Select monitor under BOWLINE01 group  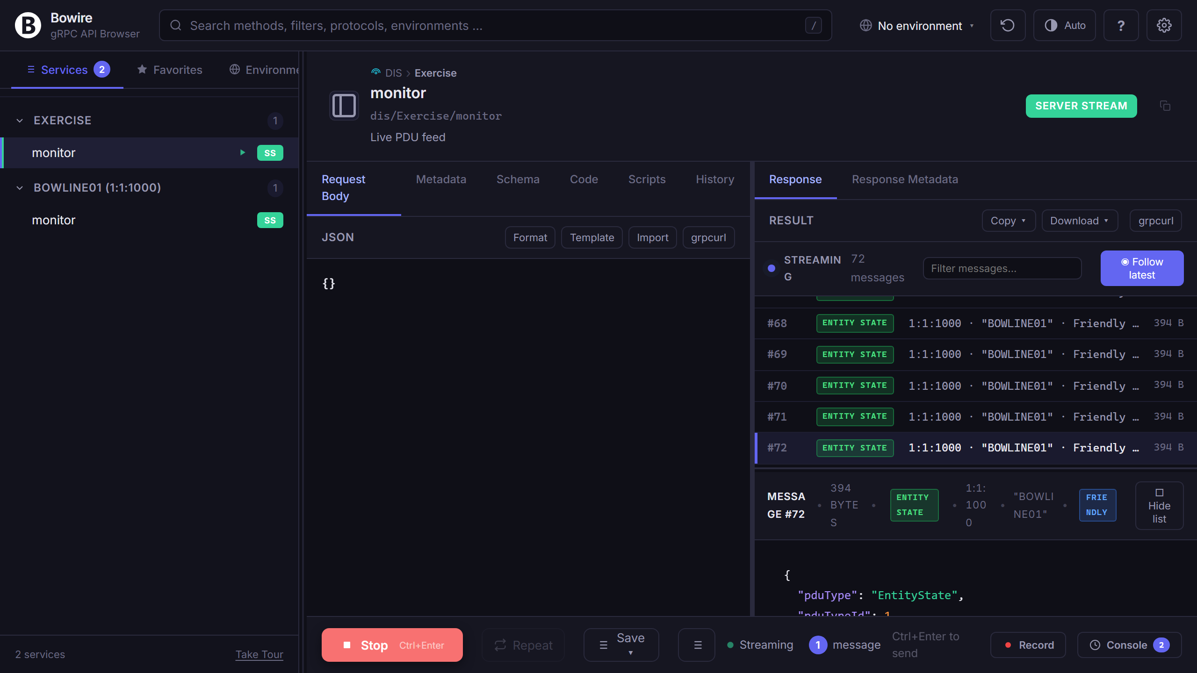click(x=150, y=220)
